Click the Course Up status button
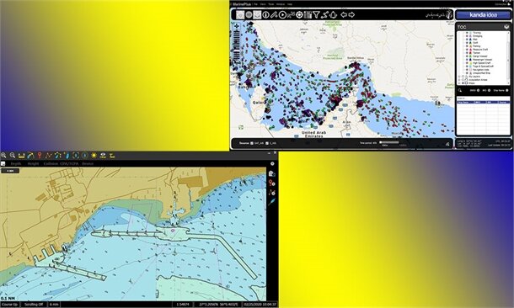Screen dimensions: 514x308 [10, 305]
